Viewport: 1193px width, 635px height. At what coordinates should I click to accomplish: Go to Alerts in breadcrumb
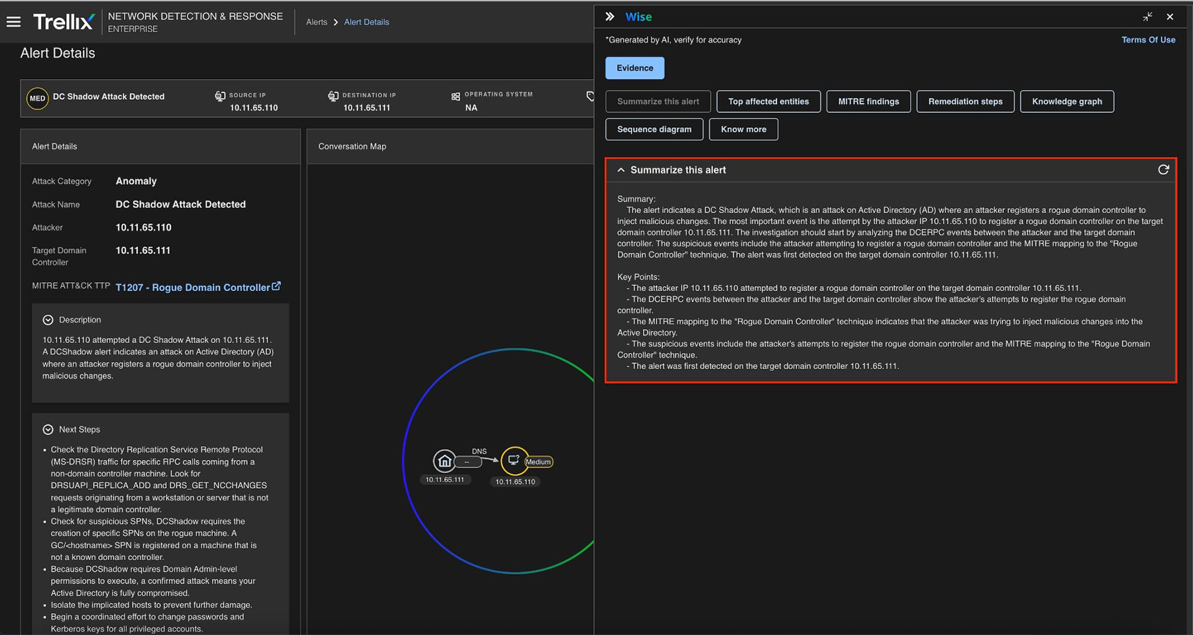point(316,22)
